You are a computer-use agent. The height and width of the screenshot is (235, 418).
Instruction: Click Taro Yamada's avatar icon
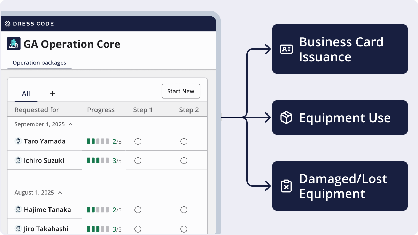click(x=18, y=141)
